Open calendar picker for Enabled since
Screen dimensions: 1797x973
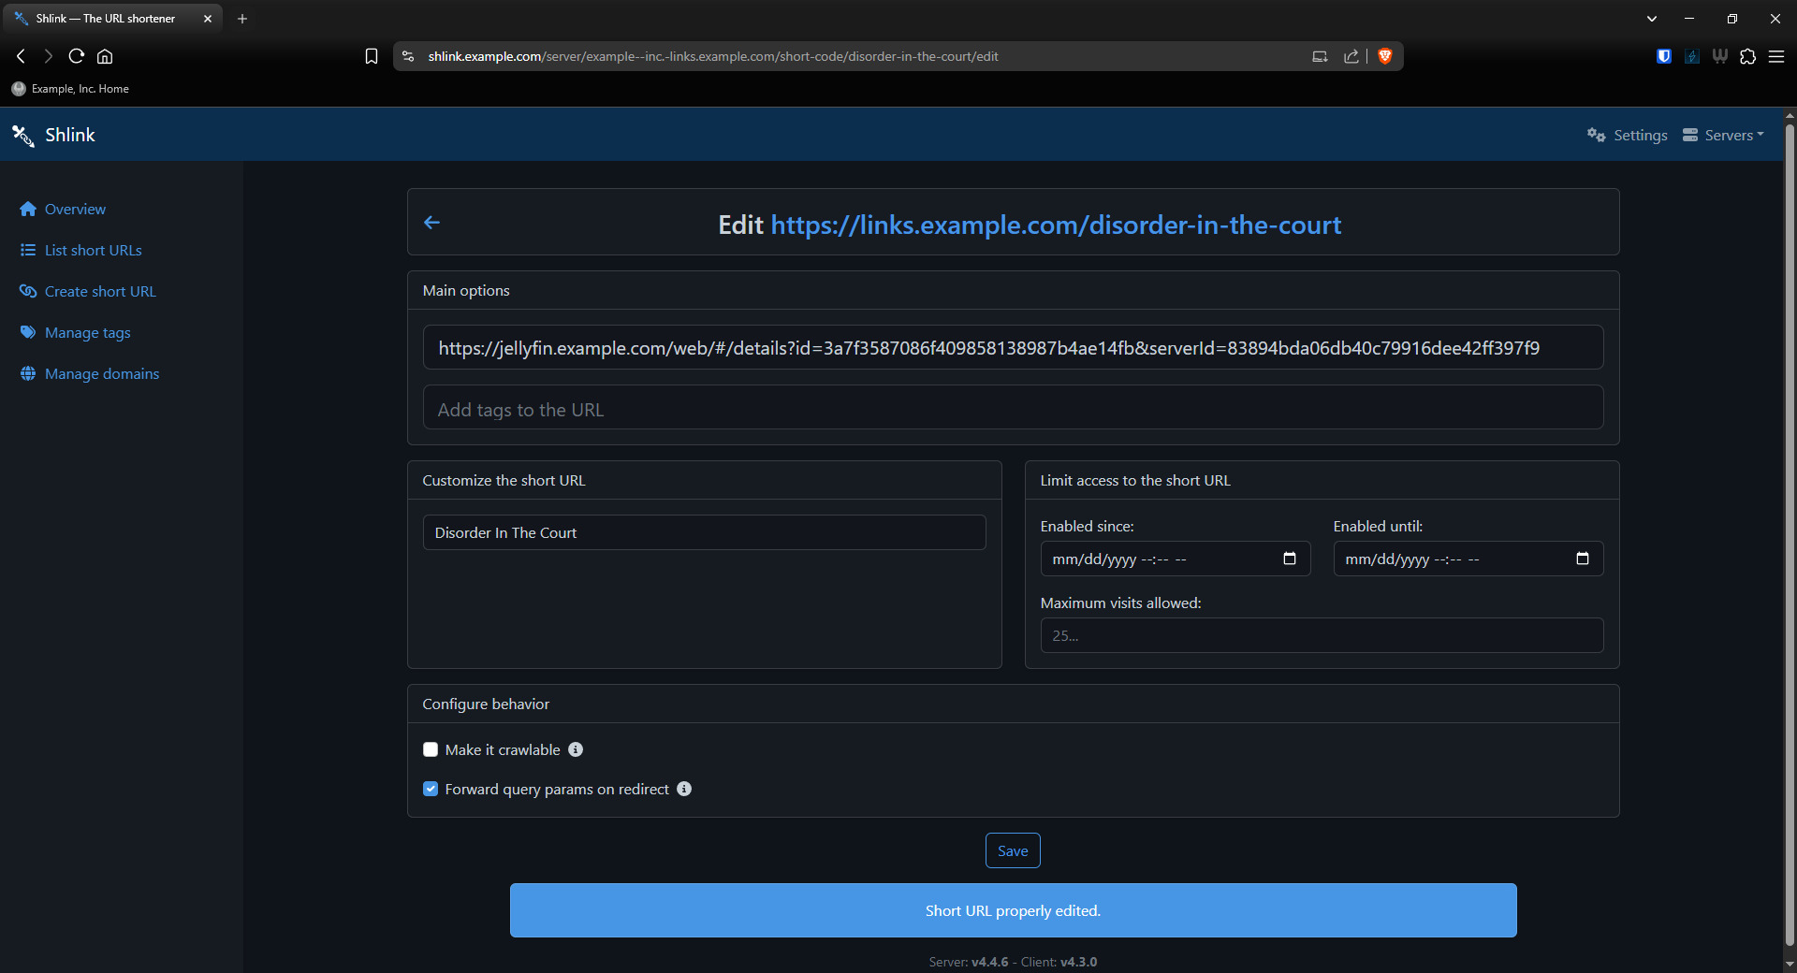coord(1289,559)
